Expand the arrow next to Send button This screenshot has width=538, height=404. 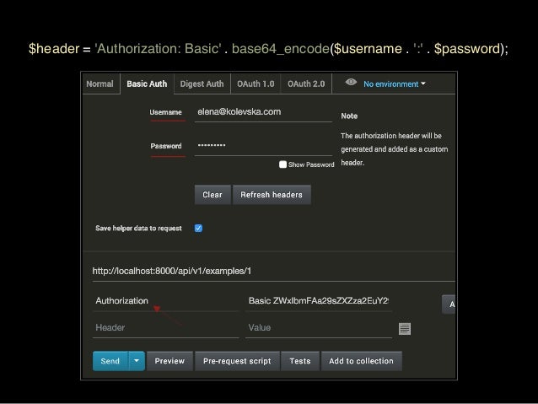[x=136, y=361]
